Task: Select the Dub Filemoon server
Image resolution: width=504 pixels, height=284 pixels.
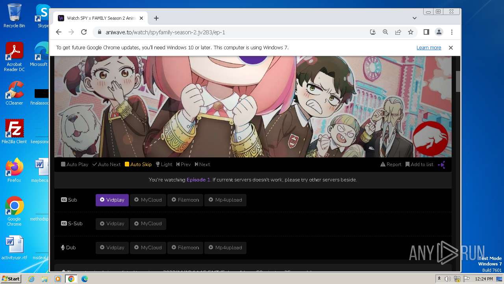Action: [x=185, y=248]
